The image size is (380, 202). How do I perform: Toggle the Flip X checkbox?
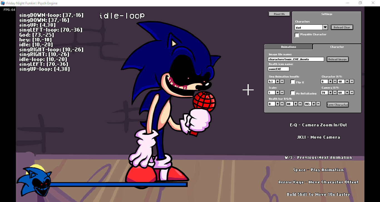pos(293,82)
